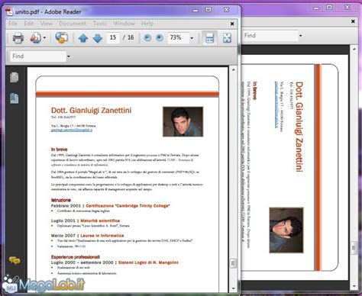Expand the Find options dropdown arrow
Image resolution: width=362 pixels, height=296 pixels.
[68, 56]
